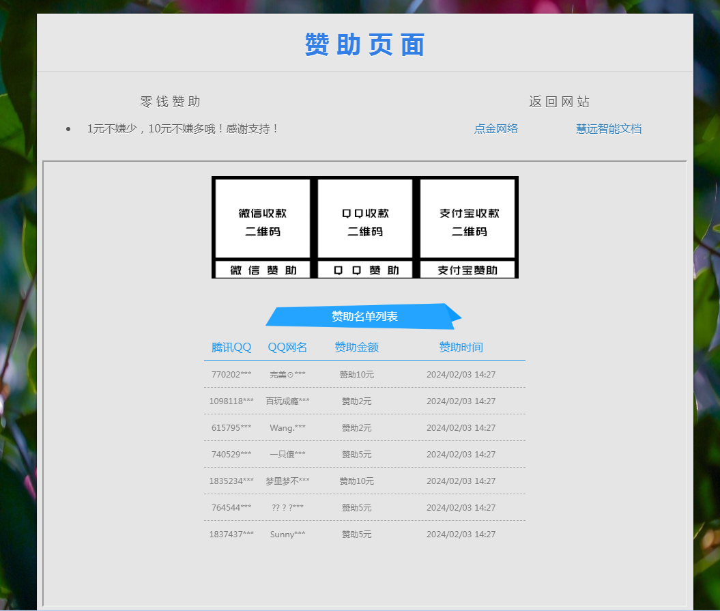This screenshot has width=720, height=611.
Task: Click nickname Sunny***
Action: point(287,535)
